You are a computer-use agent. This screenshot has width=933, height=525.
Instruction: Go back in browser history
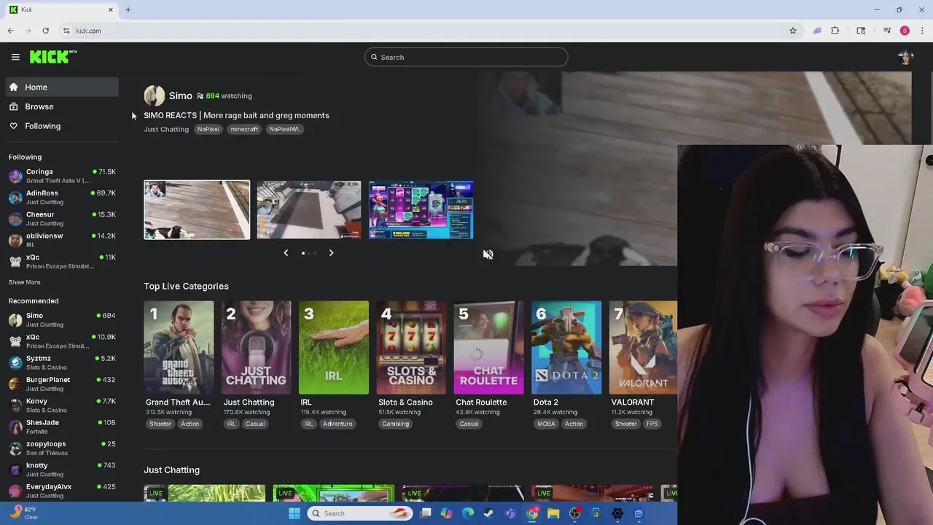pyautogui.click(x=10, y=31)
